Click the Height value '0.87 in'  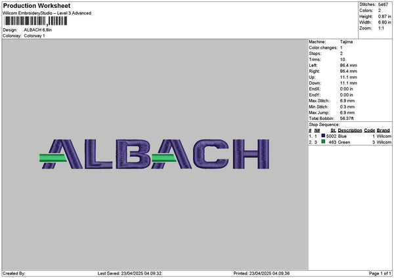click(x=384, y=16)
